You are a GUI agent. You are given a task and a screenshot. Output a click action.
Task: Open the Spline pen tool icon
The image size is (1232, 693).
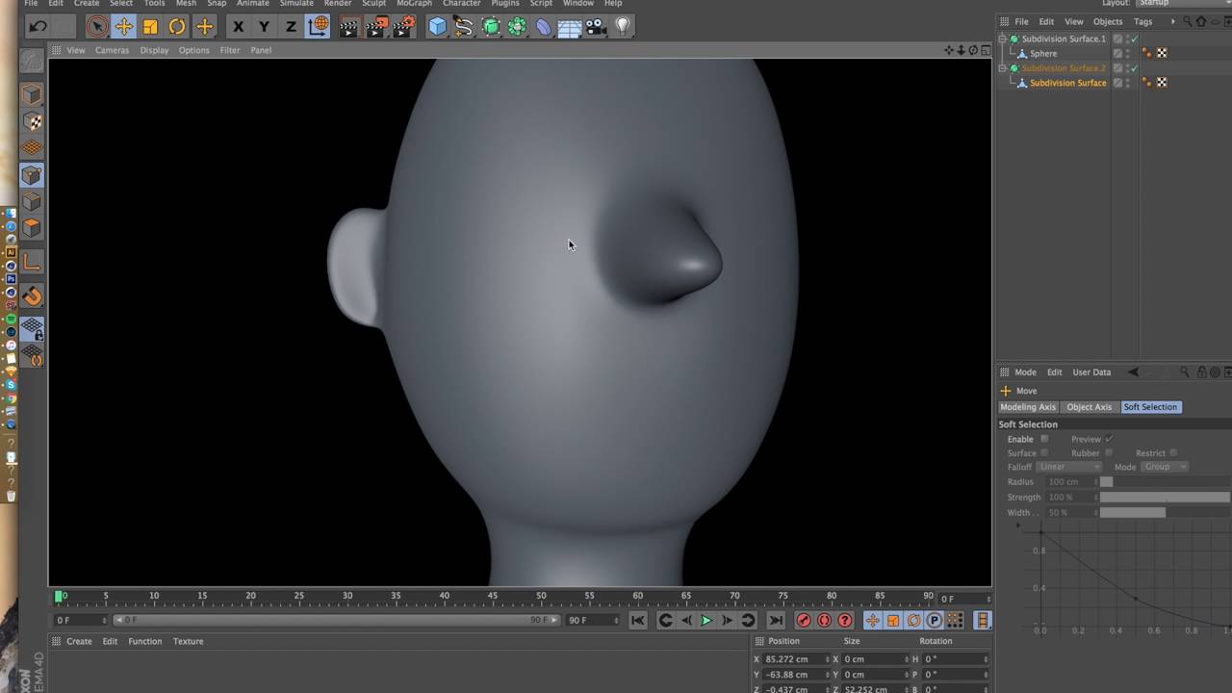point(464,27)
